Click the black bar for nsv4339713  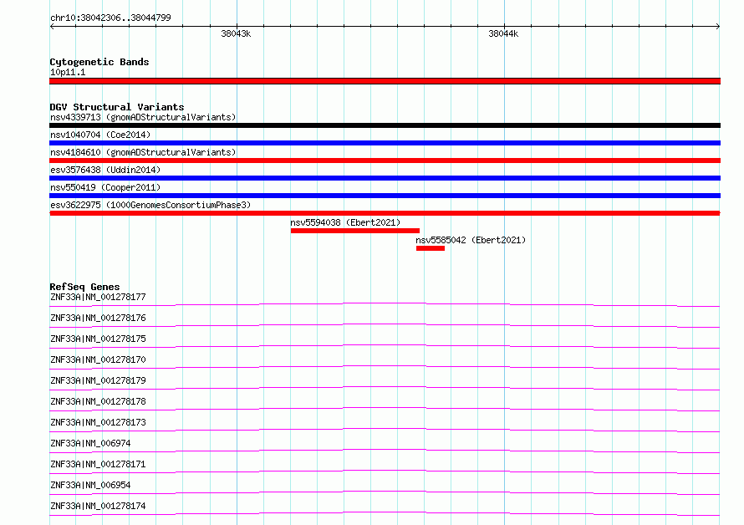385,125
